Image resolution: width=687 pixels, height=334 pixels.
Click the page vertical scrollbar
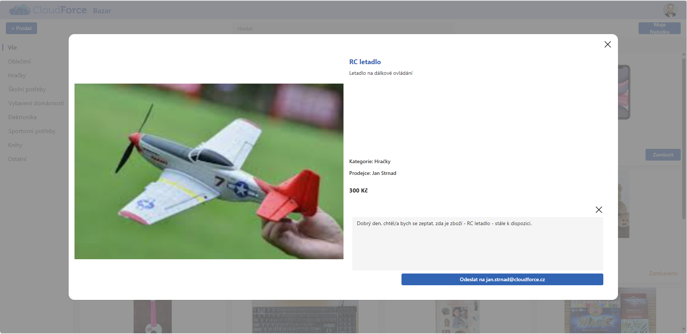pyautogui.click(x=684, y=139)
